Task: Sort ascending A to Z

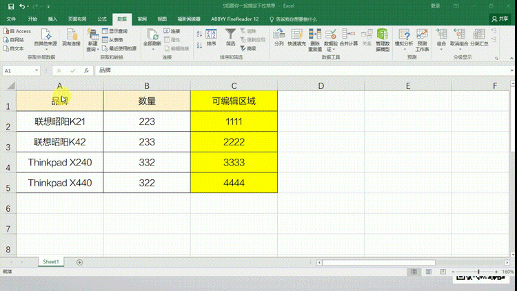Action: coord(199,34)
